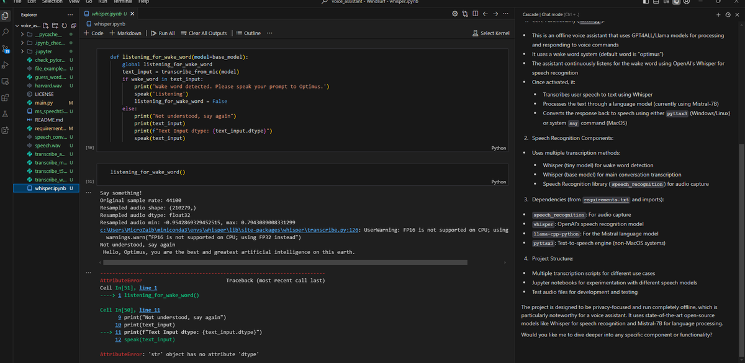Open the Select Kernel picker

(492, 33)
